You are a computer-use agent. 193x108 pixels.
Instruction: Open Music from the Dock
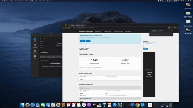coord(84,105)
